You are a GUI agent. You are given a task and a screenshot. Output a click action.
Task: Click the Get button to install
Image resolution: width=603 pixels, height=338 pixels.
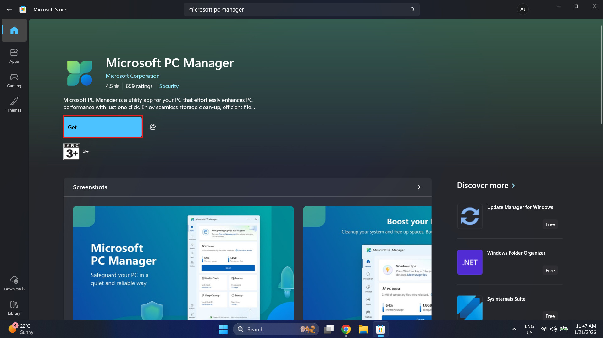103,127
